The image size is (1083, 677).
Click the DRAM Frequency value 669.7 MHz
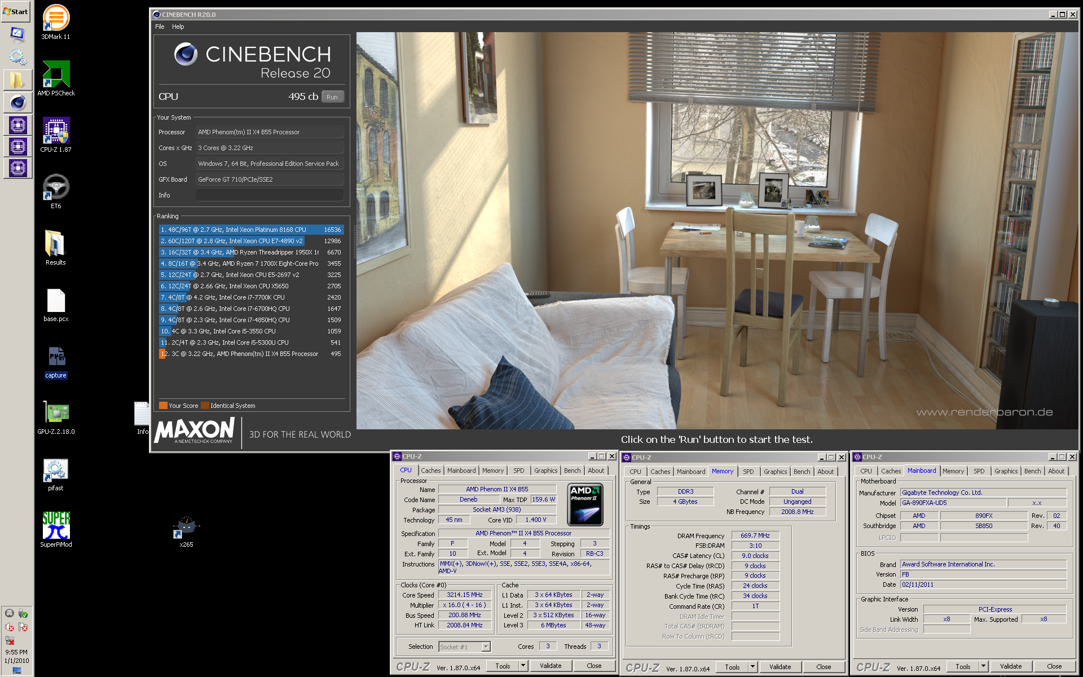[x=755, y=535]
